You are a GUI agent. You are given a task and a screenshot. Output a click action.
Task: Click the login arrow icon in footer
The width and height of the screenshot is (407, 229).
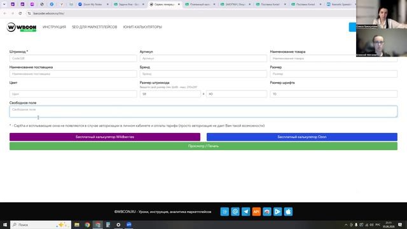(224, 212)
